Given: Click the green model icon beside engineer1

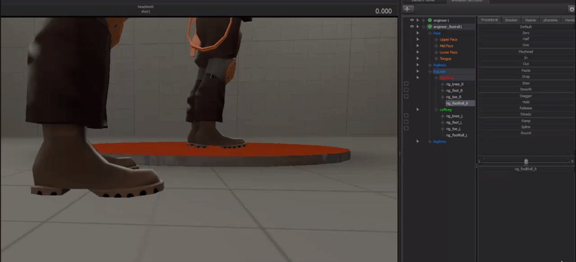Looking at the screenshot, I should (x=430, y=21).
